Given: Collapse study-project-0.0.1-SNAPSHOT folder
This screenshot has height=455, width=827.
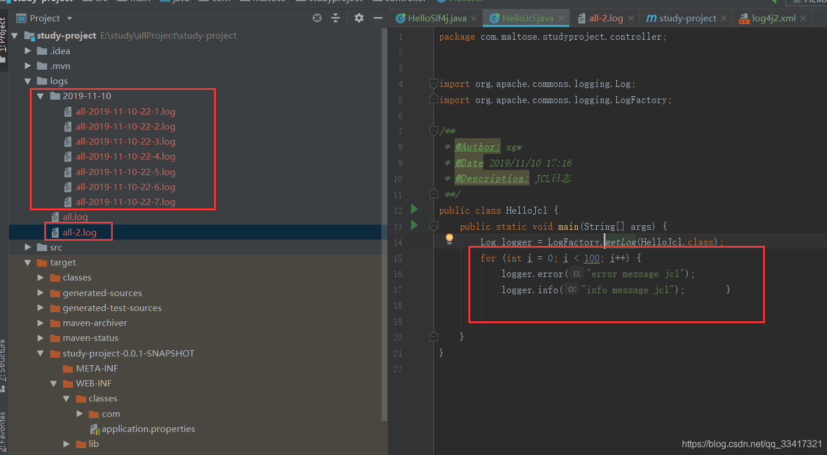Looking at the screenshot, I should [x=40, y=353].
